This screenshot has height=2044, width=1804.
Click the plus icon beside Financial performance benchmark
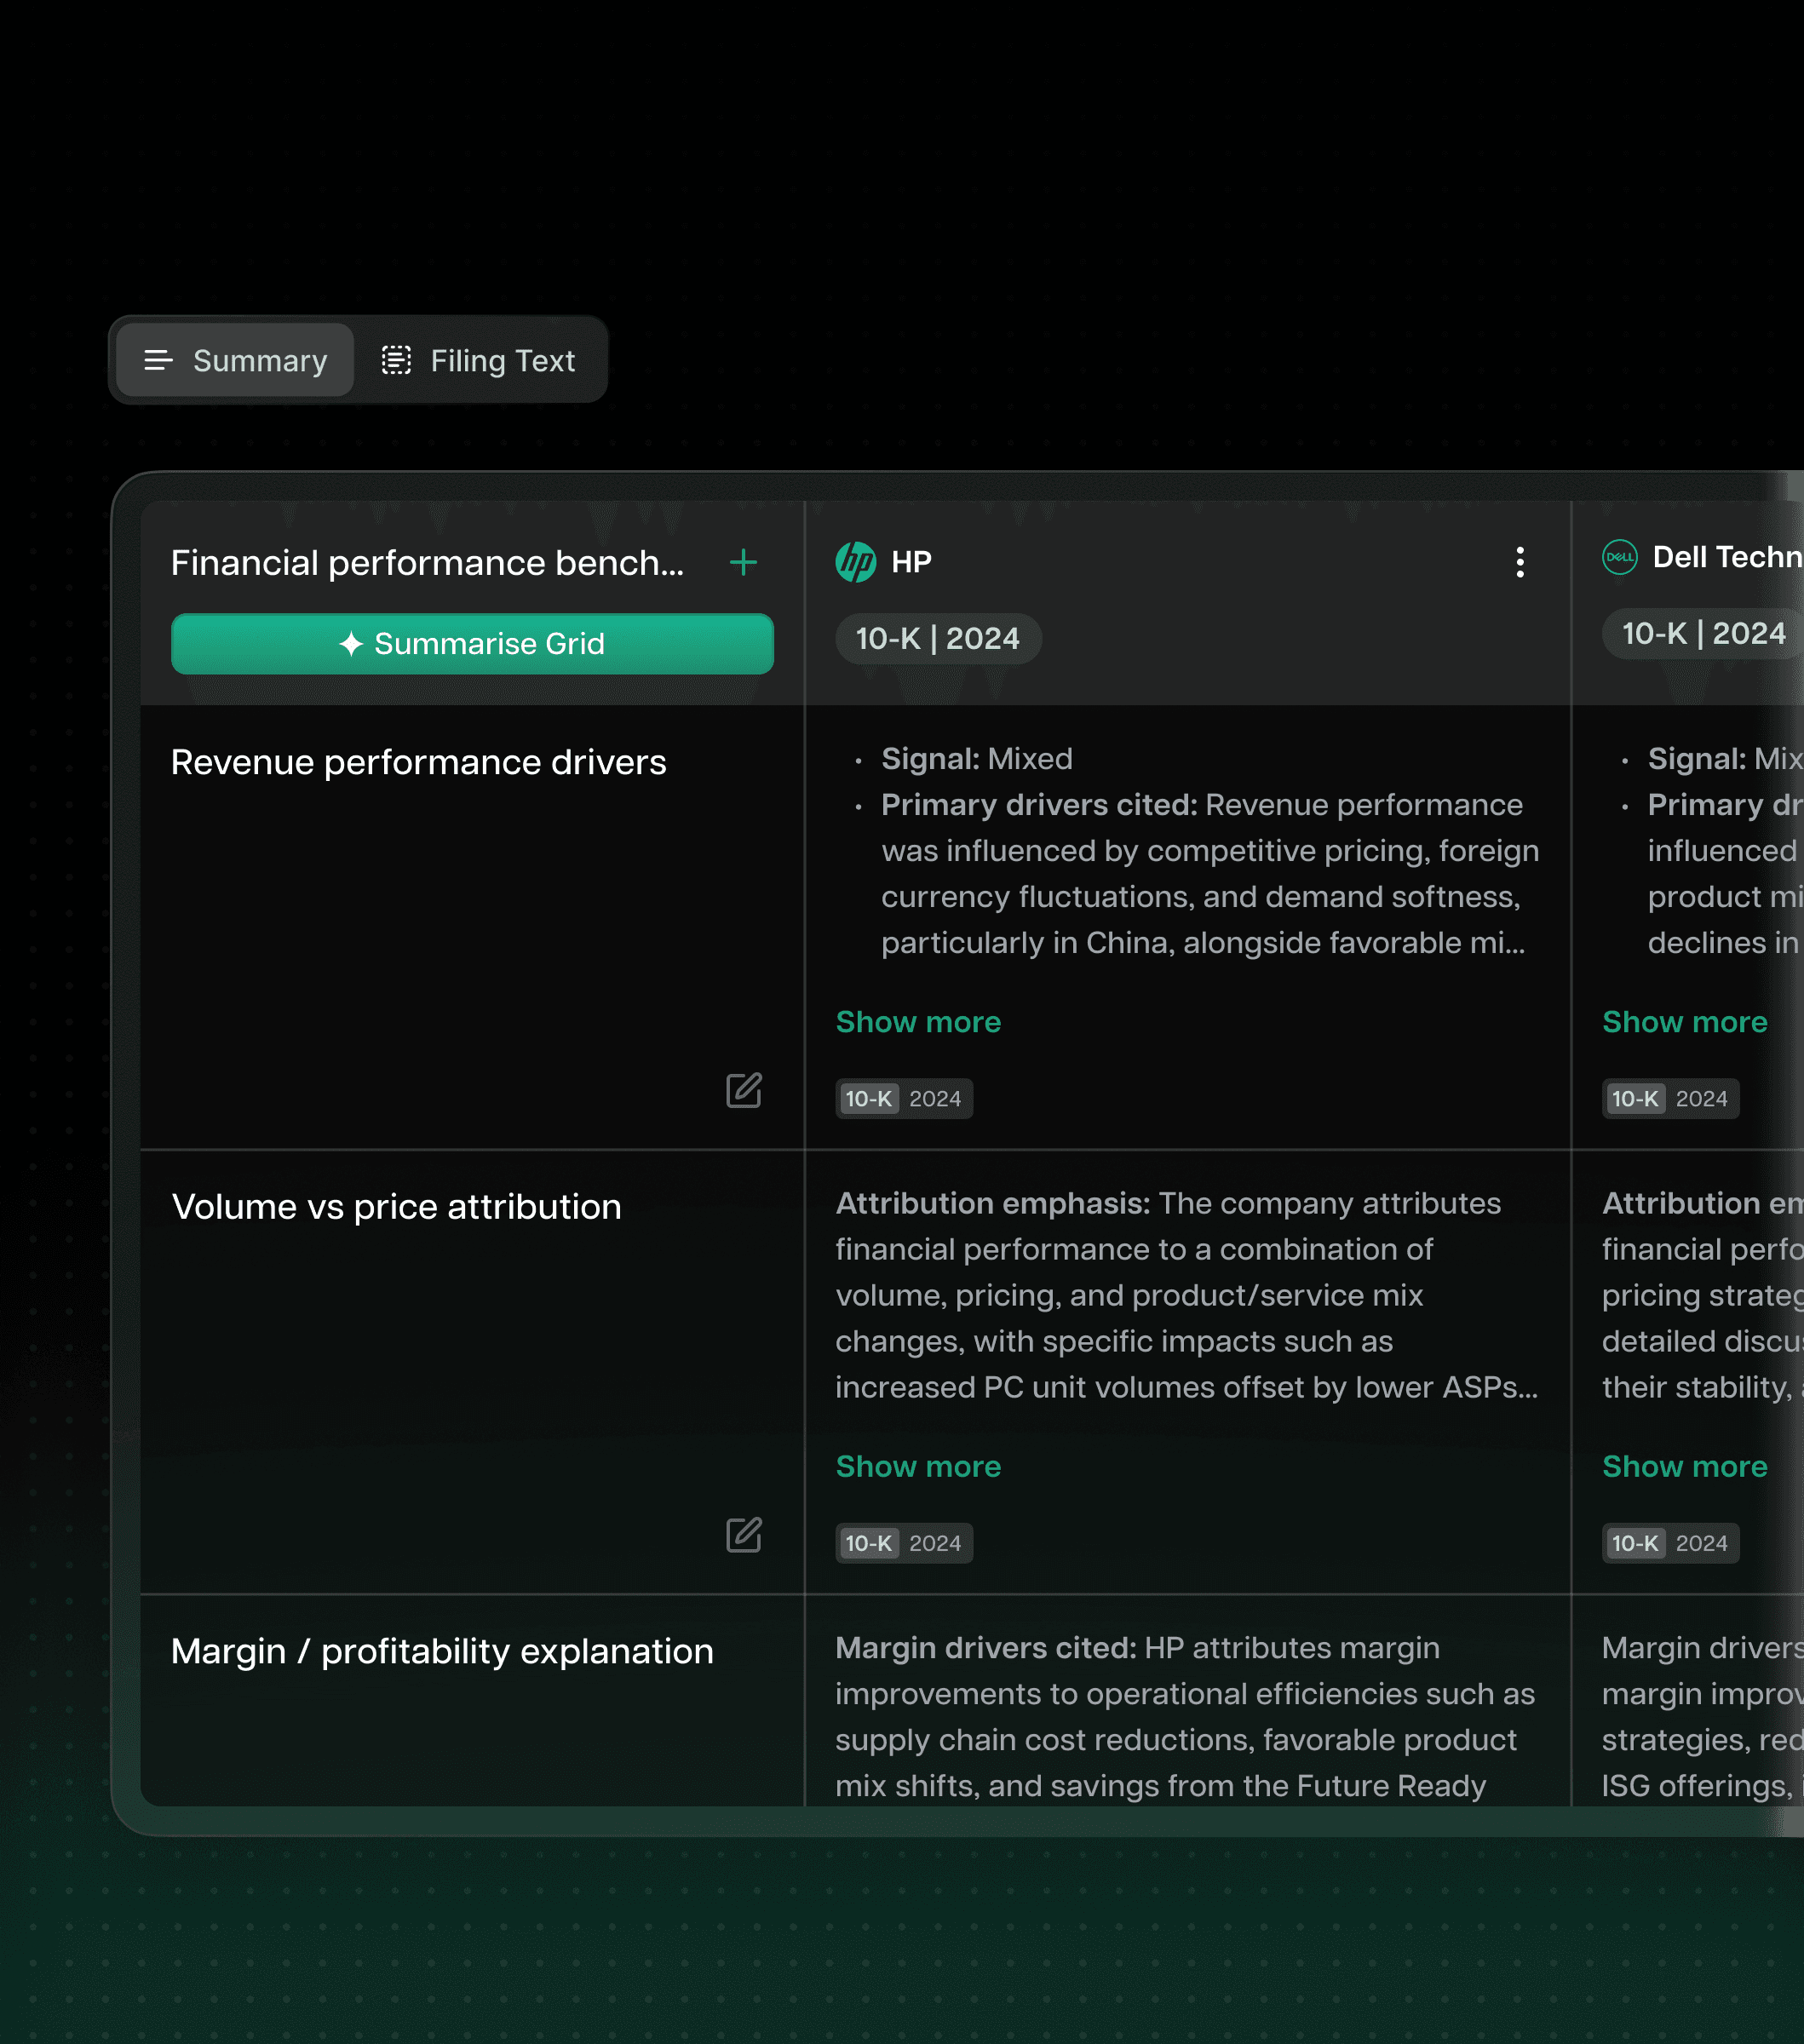point(743,562)
